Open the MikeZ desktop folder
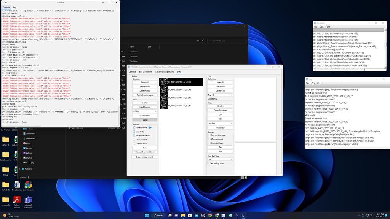390x219 pixels. pyautogui.click(x=5, y=171)
